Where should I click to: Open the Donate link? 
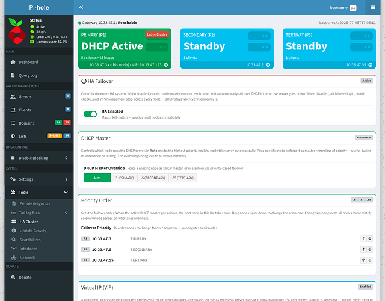(25, 277)
